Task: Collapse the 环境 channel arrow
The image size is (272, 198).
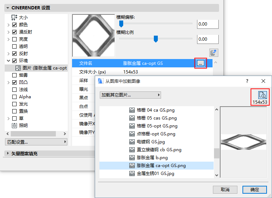Action: [x=8, y=61]
